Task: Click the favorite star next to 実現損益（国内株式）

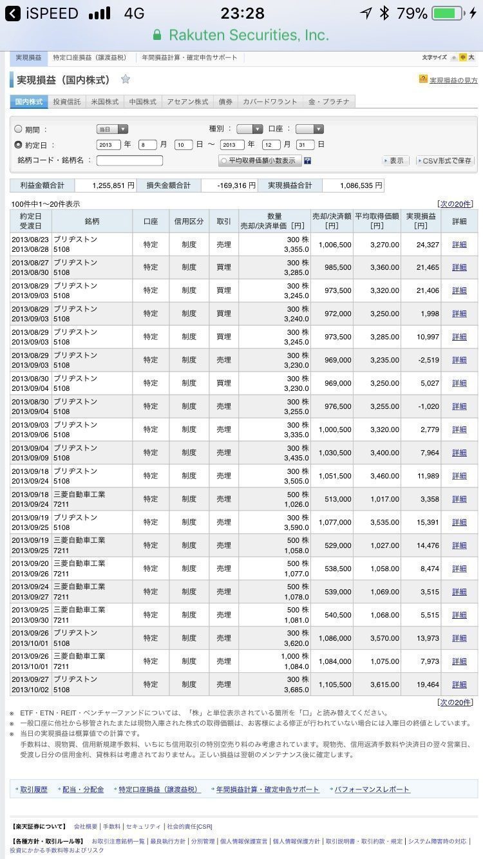Action: click(126, 79)
